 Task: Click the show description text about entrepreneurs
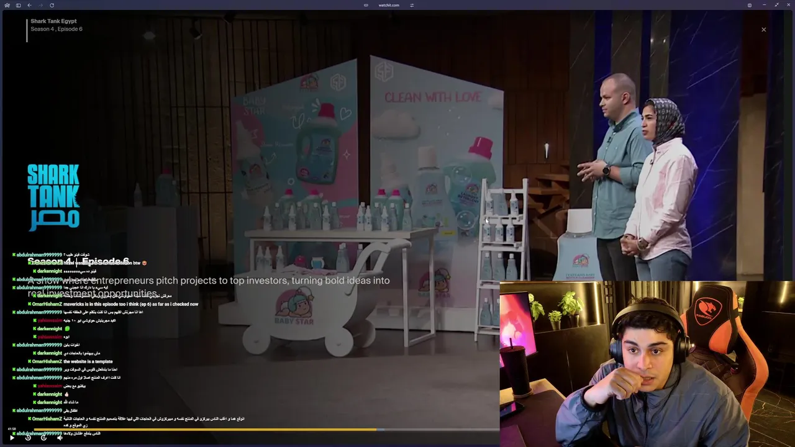[209, 287]
